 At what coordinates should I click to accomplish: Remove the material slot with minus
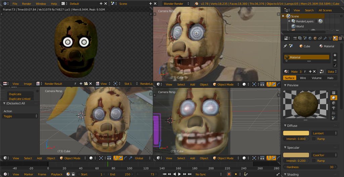click(x=335, y=60)
